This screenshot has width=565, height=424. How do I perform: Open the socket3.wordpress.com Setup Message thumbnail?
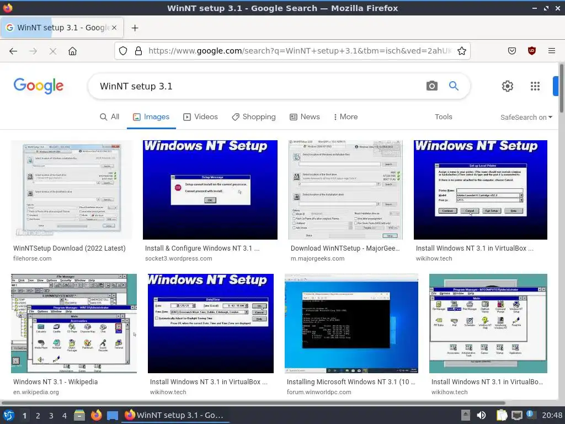(x=210, y=190)
